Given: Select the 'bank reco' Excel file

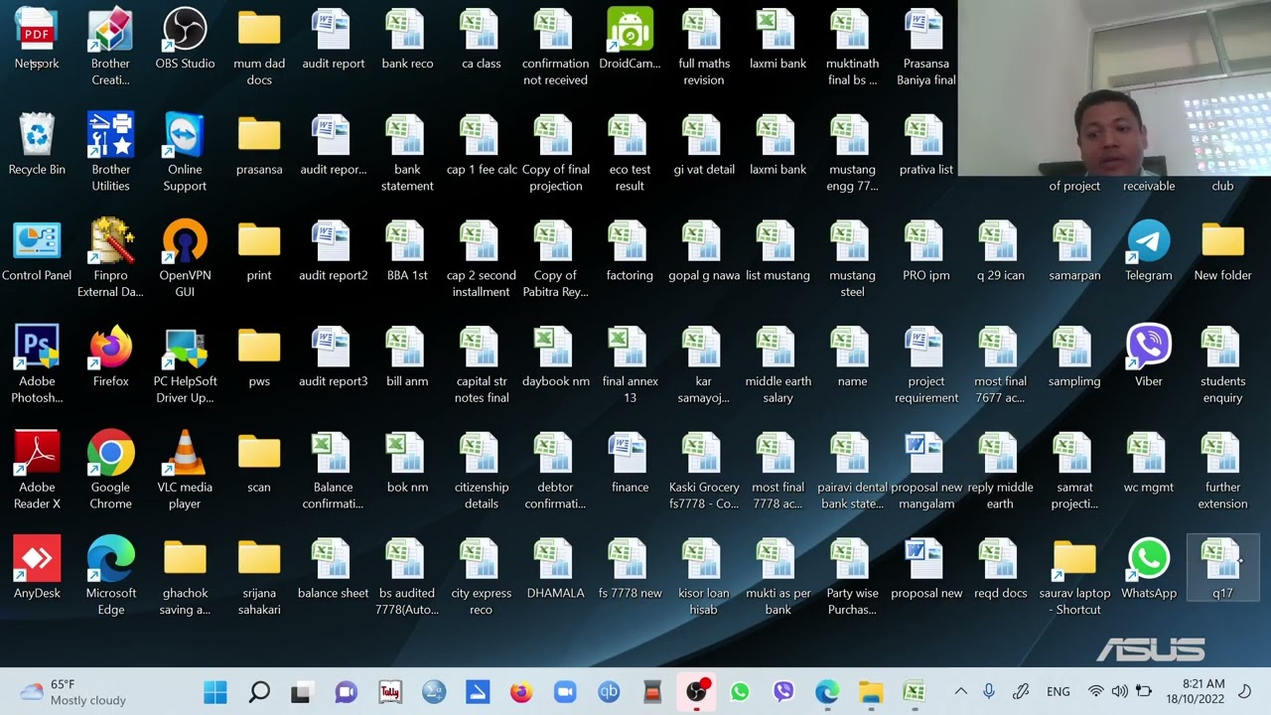Looking at the screenshot, I should point(407,40).
